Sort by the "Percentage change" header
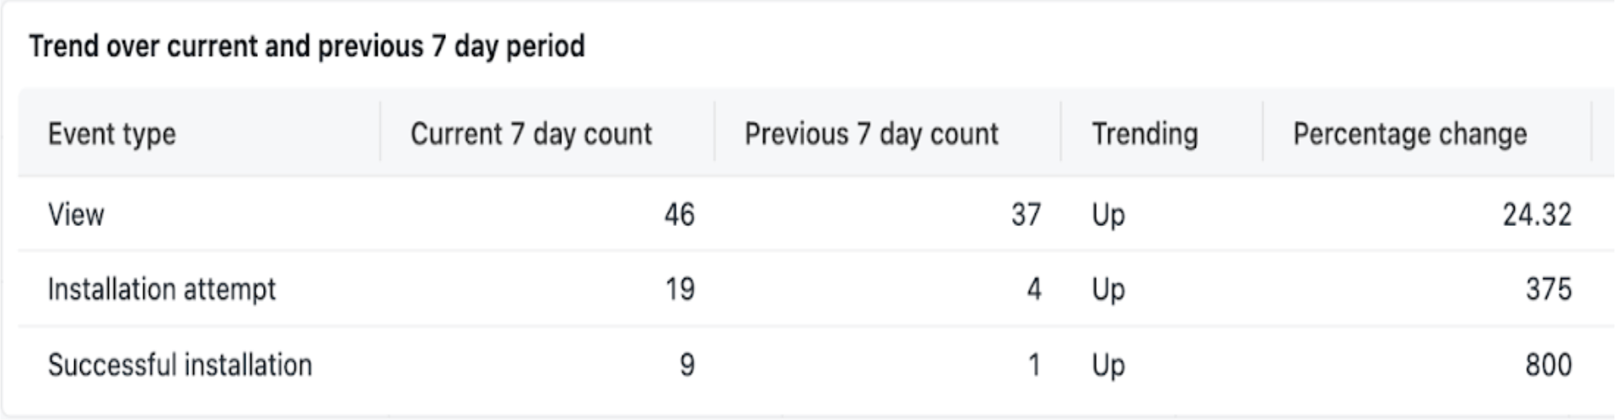This screenshot has width=1621, height=420. (x=1409, y=134)
